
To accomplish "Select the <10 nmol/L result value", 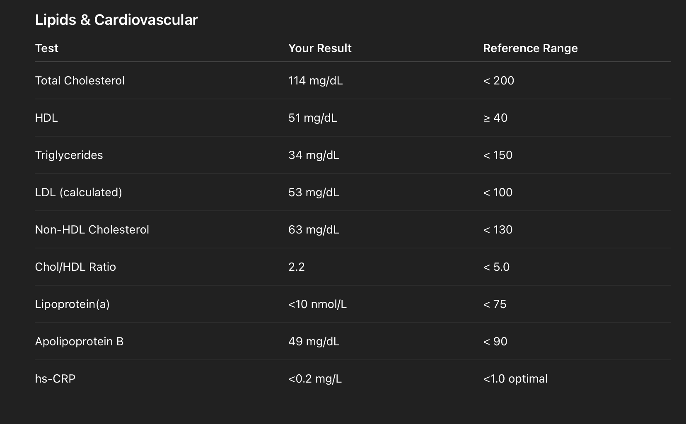I will [x=317, y=304].
